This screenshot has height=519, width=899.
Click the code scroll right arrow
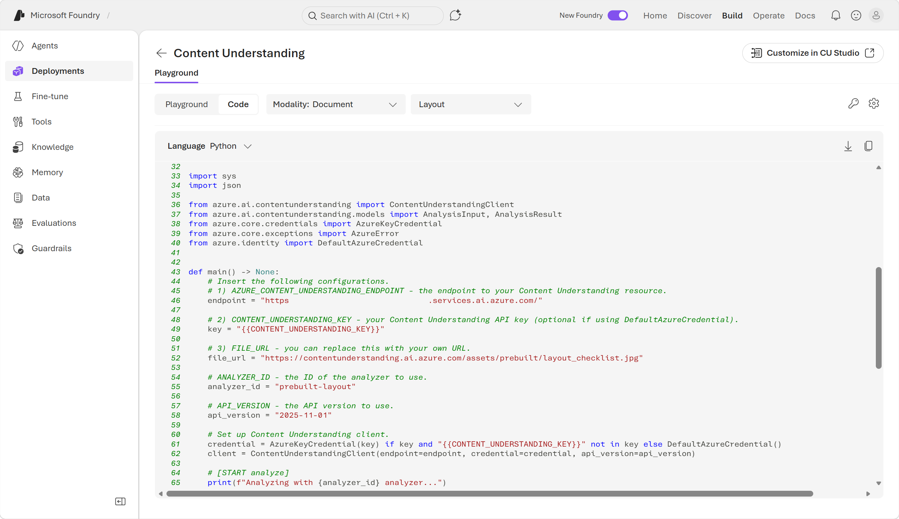(868, 494)
